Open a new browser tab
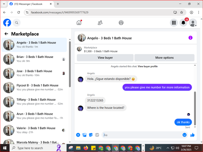Image resolution: width=203 pixels, height=152 pixels. pos(58,4)
